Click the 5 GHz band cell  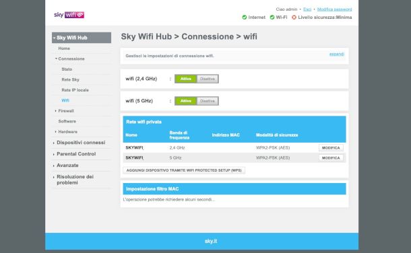(175, 158)
